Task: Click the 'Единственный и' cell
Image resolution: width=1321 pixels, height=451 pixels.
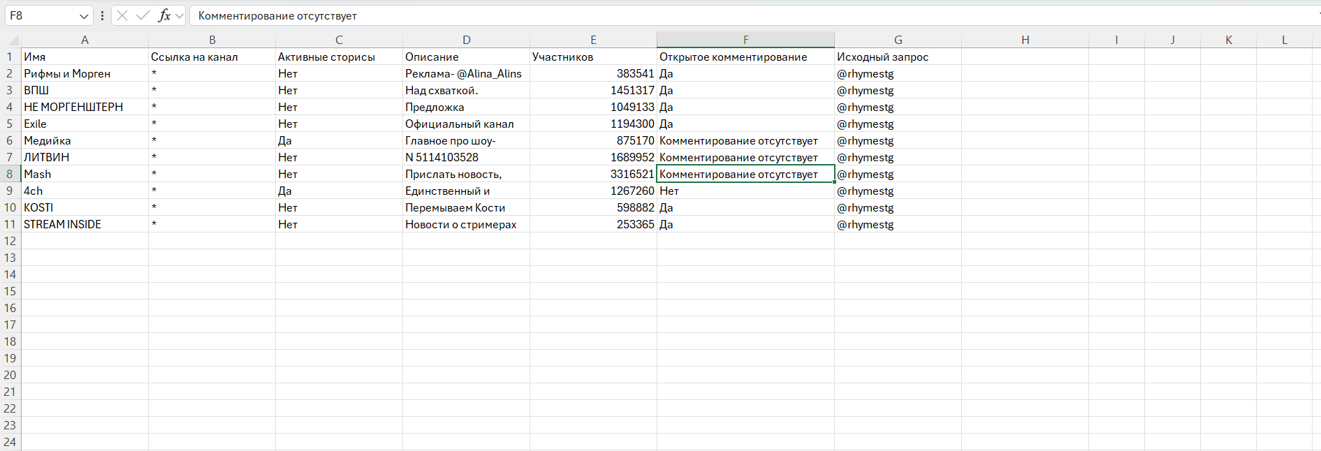Action: pos(466,191)
